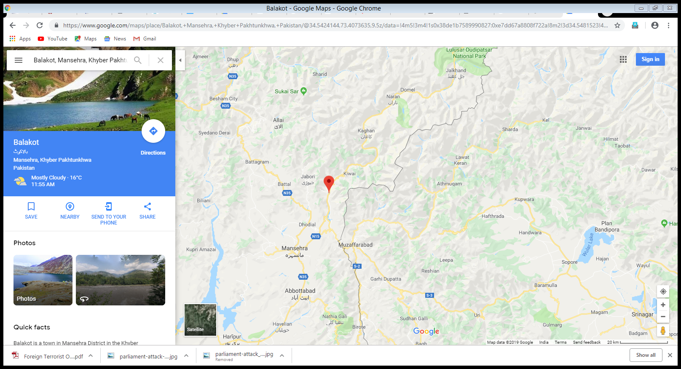681x369 pixels.
Task: Click the address bar URL
Action: [335, 25]
